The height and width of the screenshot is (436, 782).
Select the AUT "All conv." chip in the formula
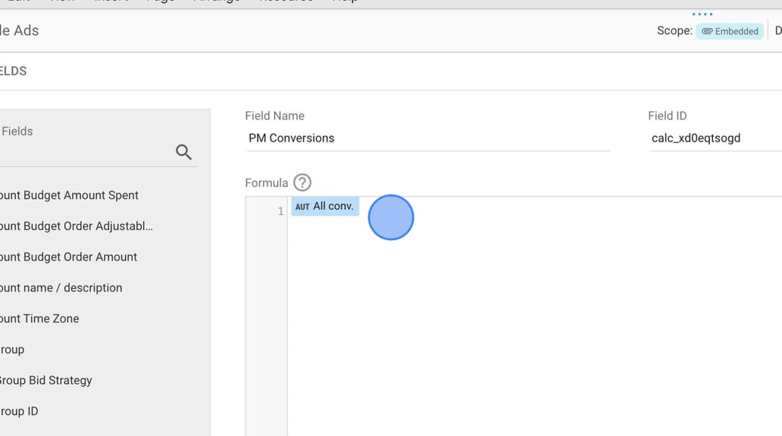pos(324,205)
